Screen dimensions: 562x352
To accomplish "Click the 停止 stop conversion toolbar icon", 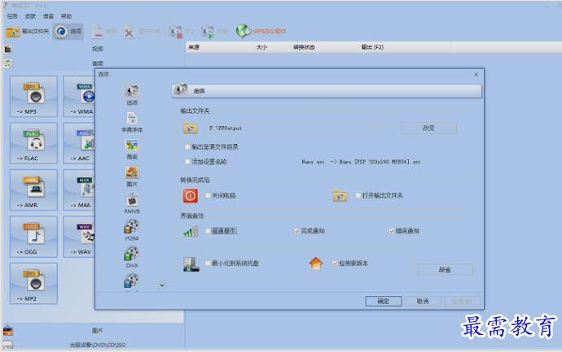I will coord(176,32).
